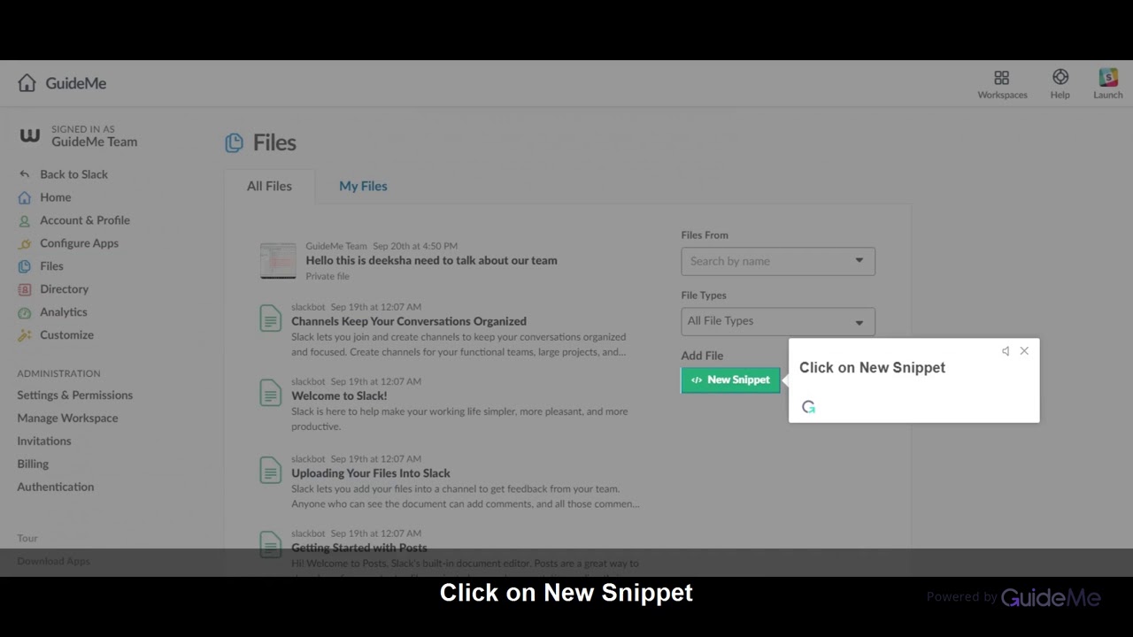The image size is (1133, 637).
Task: Open Uploading Your Files Into Slack post
Action: pyautogui.click(x=371, y=473)
